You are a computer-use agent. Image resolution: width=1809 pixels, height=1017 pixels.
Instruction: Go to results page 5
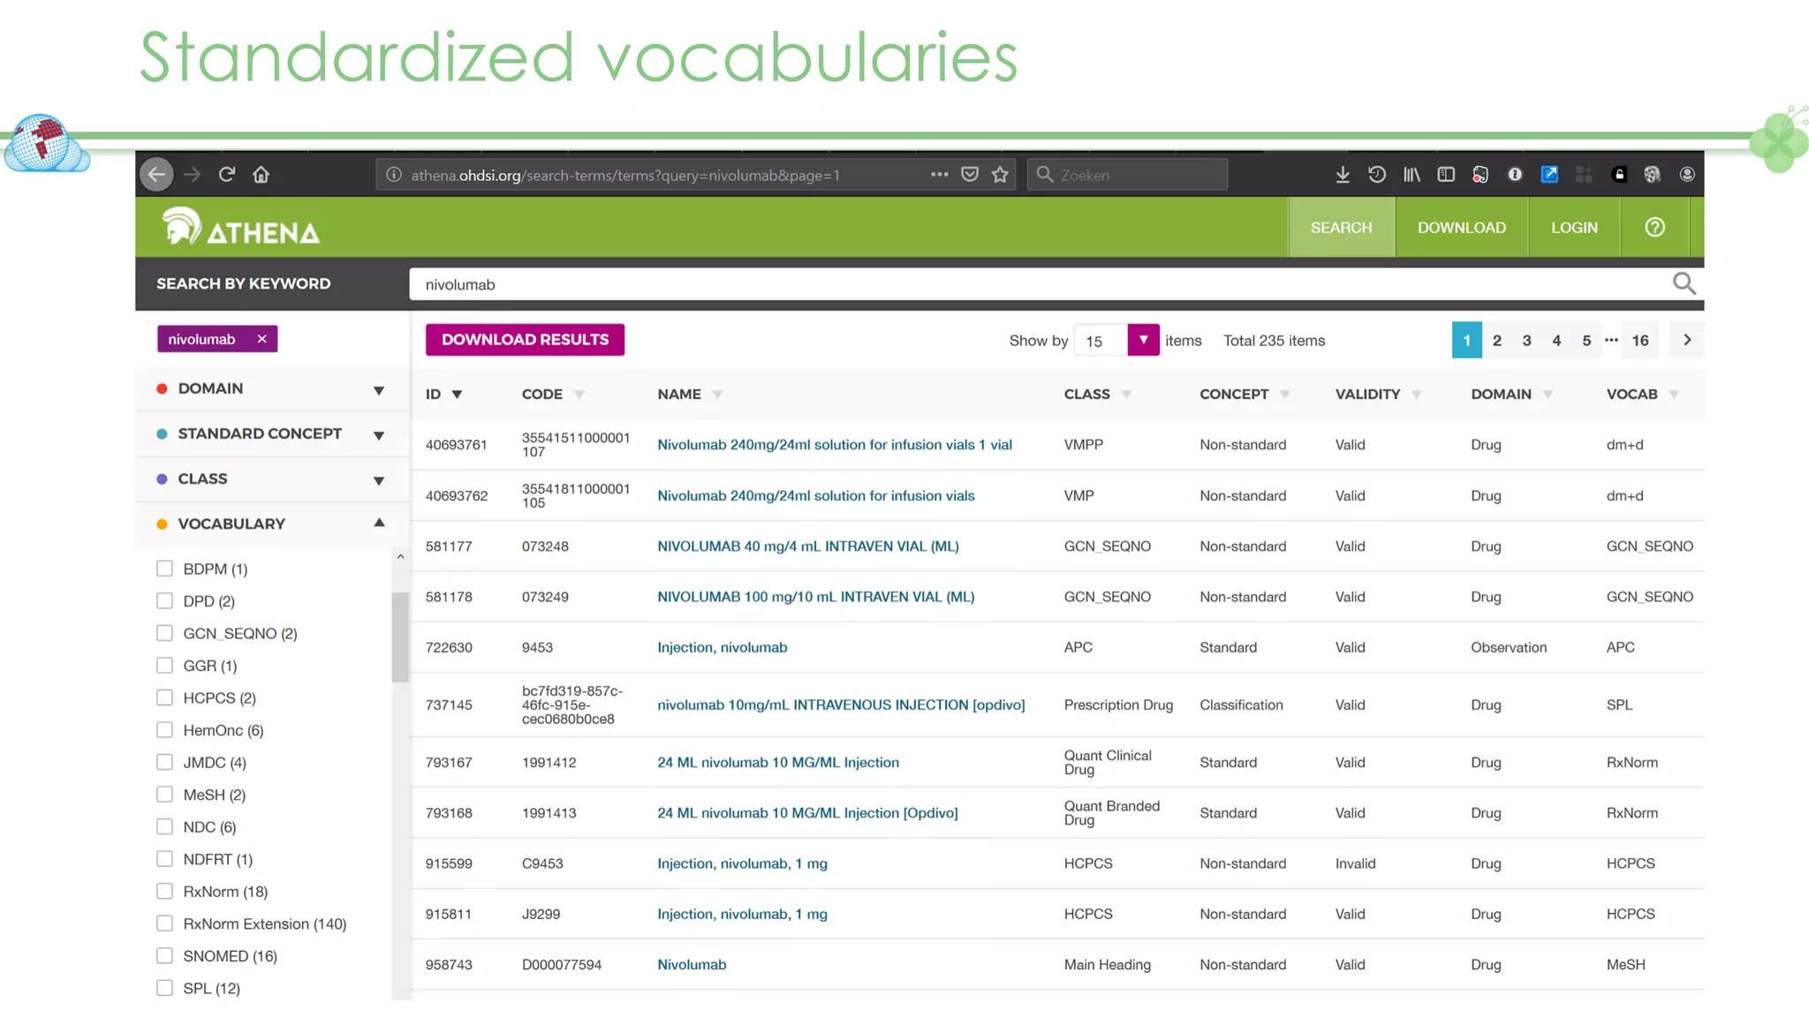click(1586, 341)
